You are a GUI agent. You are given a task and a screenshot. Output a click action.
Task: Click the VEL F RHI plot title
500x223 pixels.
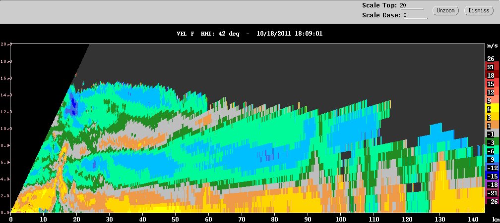250,33
